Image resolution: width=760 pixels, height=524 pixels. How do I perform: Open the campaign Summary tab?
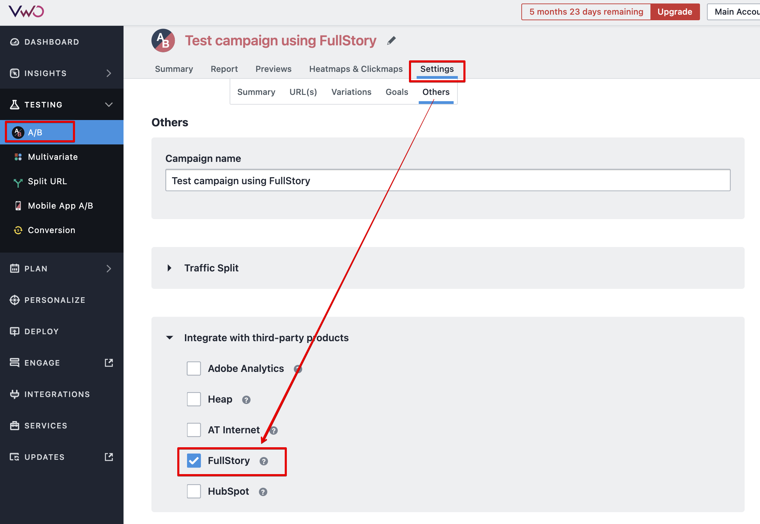(x=174, y=69)
